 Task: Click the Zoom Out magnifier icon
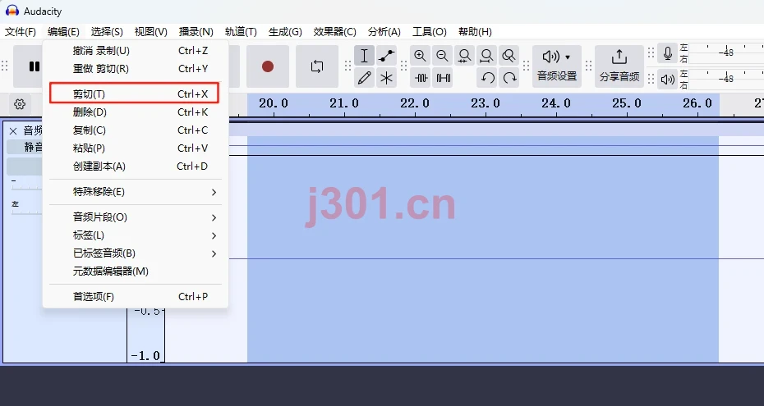[442, 56]
